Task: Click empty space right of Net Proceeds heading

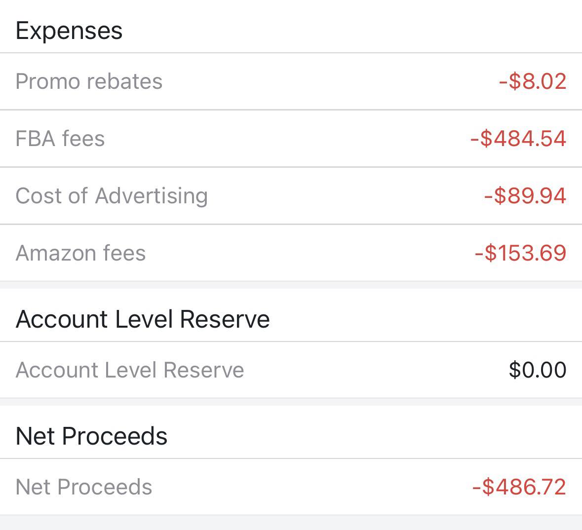Action: [370, 436]
